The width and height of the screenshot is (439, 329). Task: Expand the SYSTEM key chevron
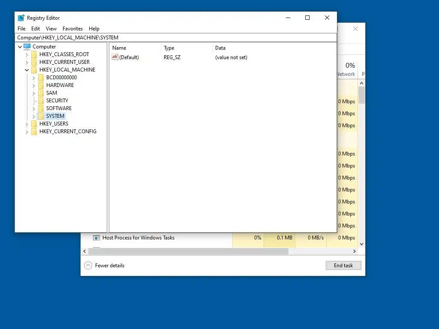[33, 116]
